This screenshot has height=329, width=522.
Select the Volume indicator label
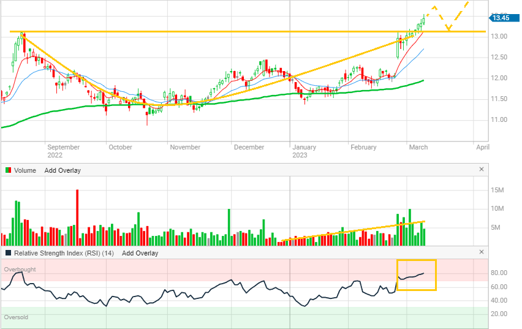tap(25, 170)
